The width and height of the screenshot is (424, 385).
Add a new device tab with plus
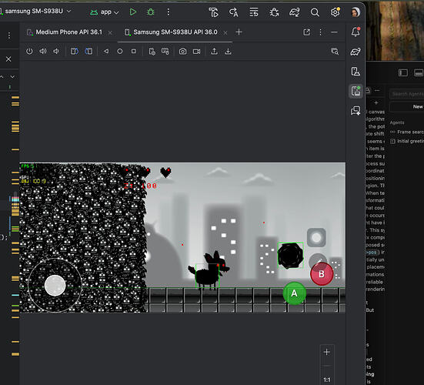pos(239,32)
